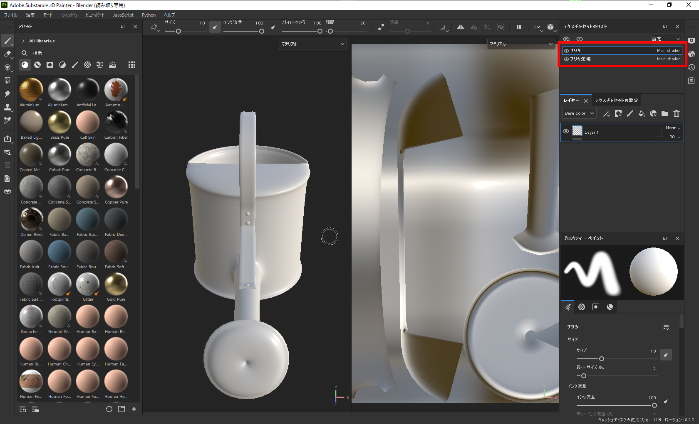Open the ウィンドウ menu

tap(69, 15)
